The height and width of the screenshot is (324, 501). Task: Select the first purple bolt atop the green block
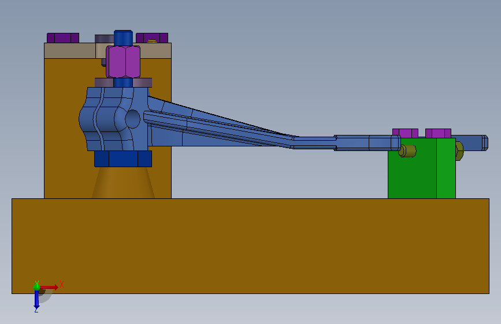click(x=405, y=133)
